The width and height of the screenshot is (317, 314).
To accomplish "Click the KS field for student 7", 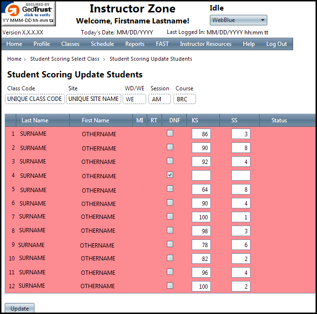I will tap(201, 217).
